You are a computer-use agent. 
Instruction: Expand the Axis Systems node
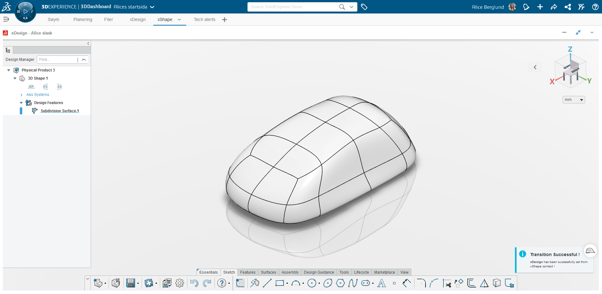point(21,95)
